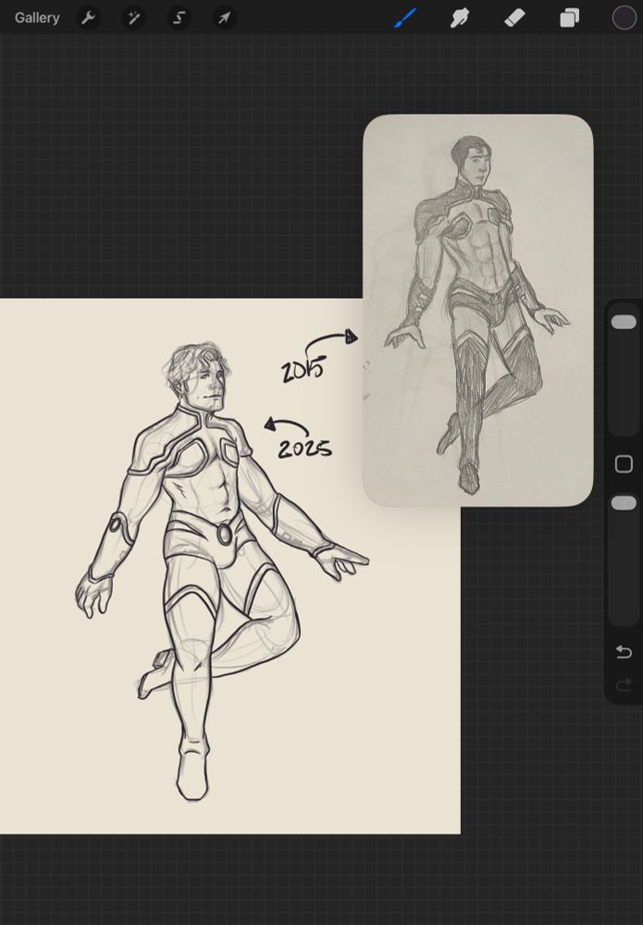Screen dimensions: 643x925
Task: Tap the square modify button on sidebar
Action: (624, 464)
